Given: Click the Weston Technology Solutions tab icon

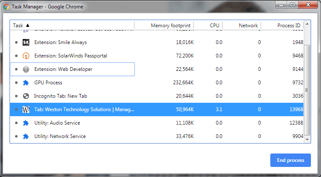Looking at the screenshot, I should (x=26, y=109).
